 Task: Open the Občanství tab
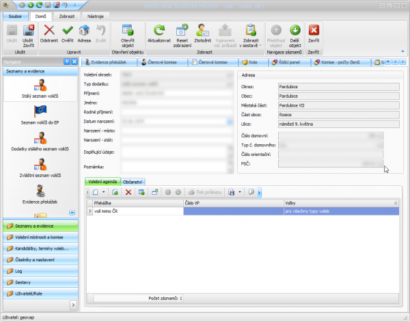point(131,181)
